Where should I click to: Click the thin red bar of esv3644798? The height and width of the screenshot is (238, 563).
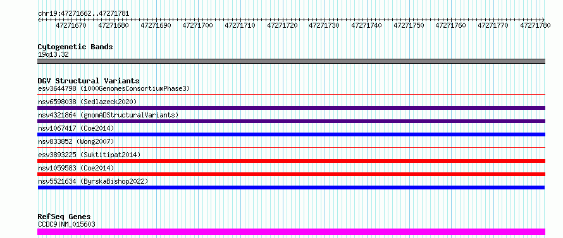(x=291, y=95)
